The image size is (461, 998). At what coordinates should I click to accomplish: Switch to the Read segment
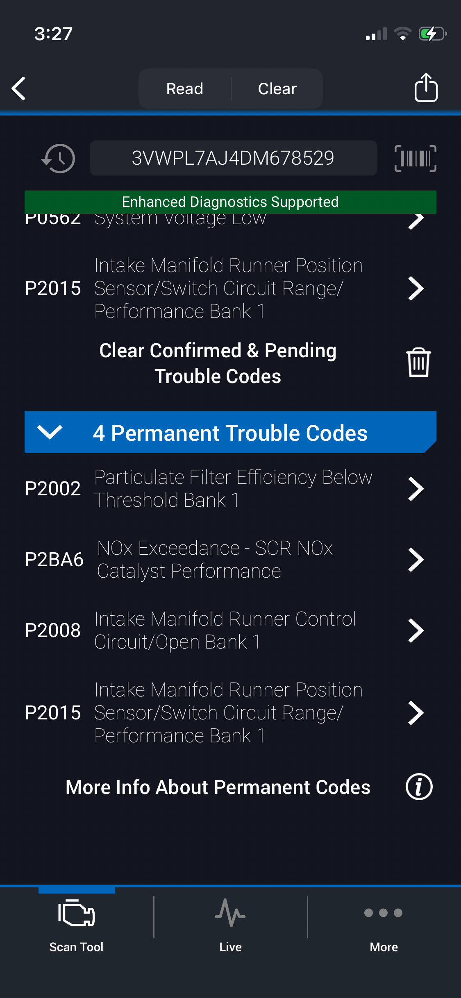point(185,88)
